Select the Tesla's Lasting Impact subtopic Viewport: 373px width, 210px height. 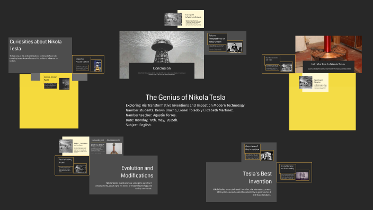point(72,165)
